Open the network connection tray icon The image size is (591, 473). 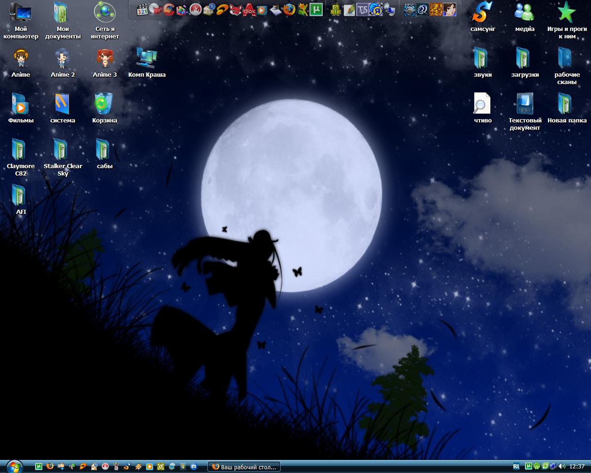(x=553, y=467)
